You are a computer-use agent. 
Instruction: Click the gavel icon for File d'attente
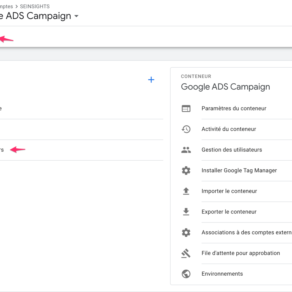pyautogui.click(x=186, y=253)
